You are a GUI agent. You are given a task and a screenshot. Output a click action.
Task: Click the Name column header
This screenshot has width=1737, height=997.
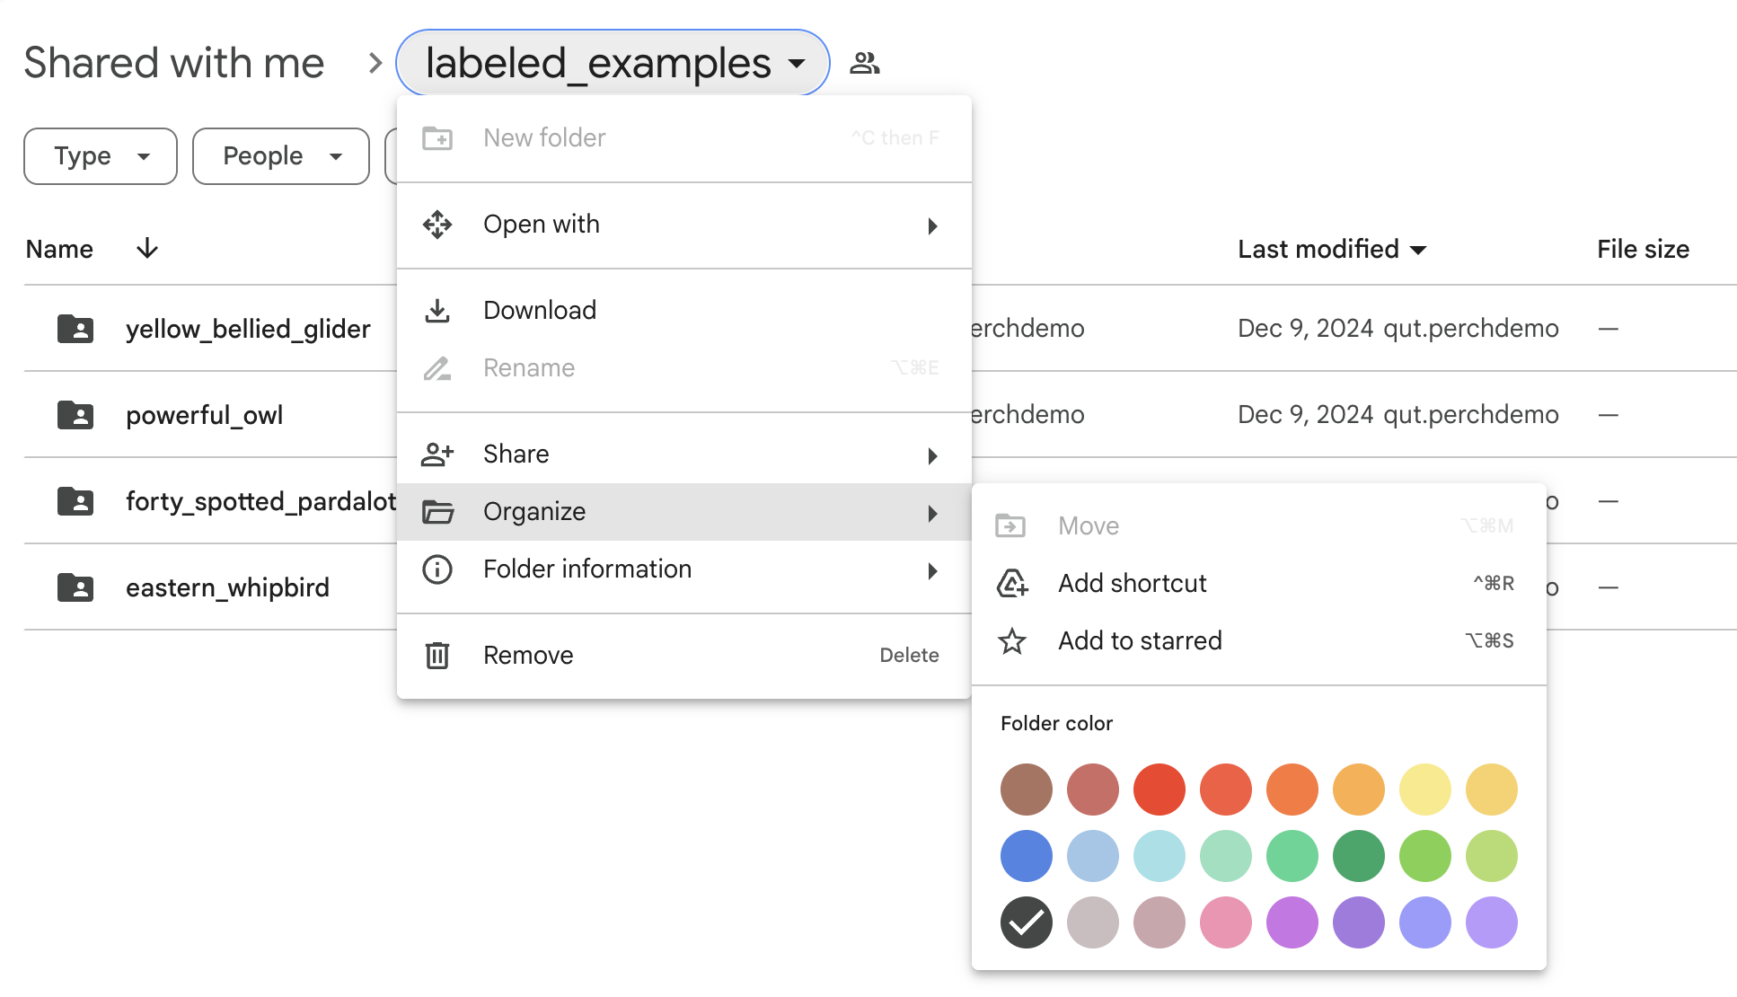coord(59,249)
